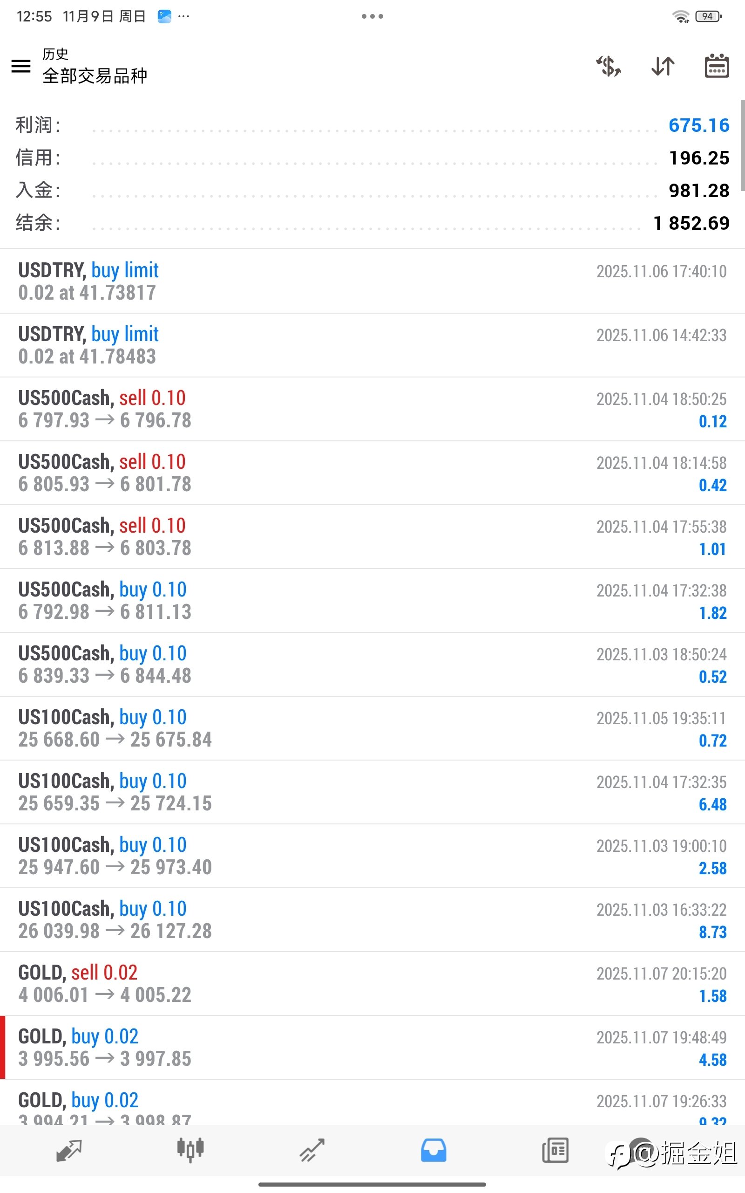The height and width of the screenshot is (1193, 745).
Task: Expand US500Cash sell trade with 0.12 profit
Action: coord(372,409)
